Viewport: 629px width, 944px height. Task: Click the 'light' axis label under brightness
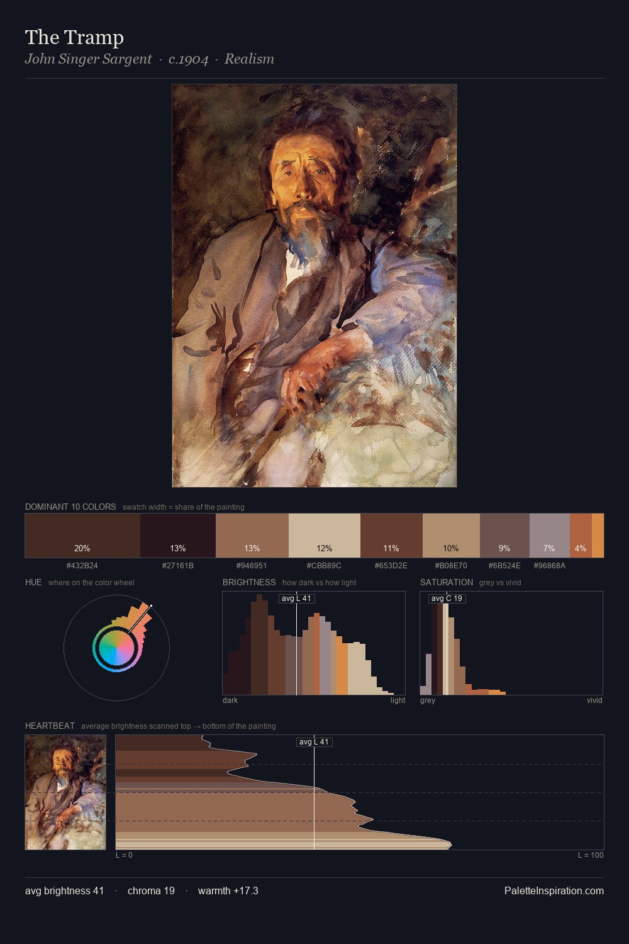pos(398,700)
